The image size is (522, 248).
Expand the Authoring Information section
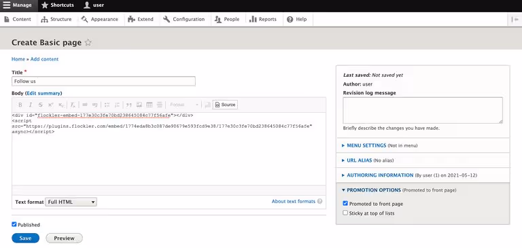click(x=380, y=175)
